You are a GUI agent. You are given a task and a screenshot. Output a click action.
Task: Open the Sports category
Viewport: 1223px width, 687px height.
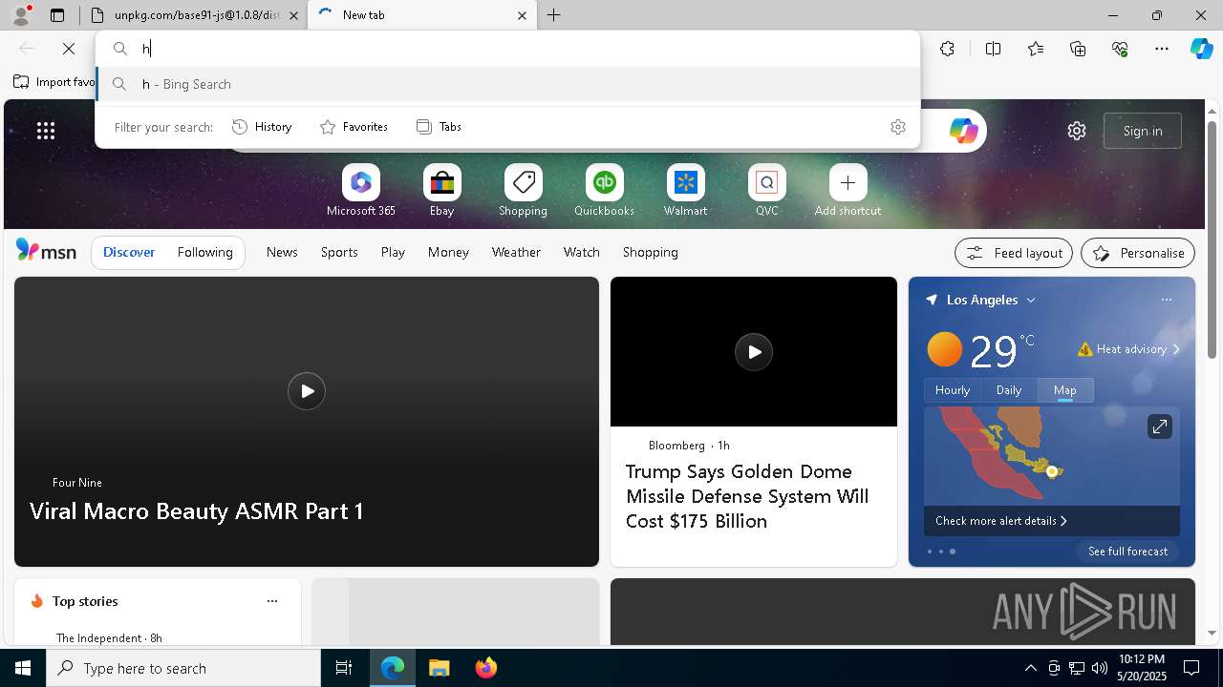click(339, 252)
